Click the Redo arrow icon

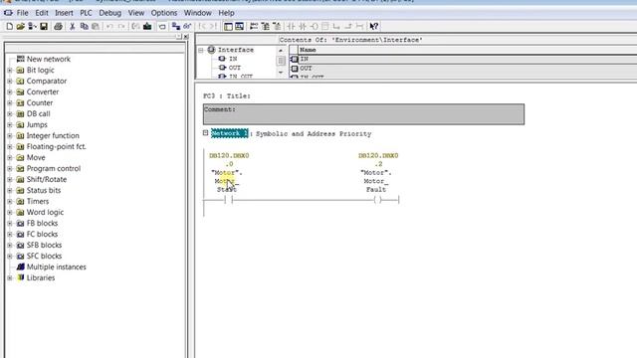click(x=121, y=27)
